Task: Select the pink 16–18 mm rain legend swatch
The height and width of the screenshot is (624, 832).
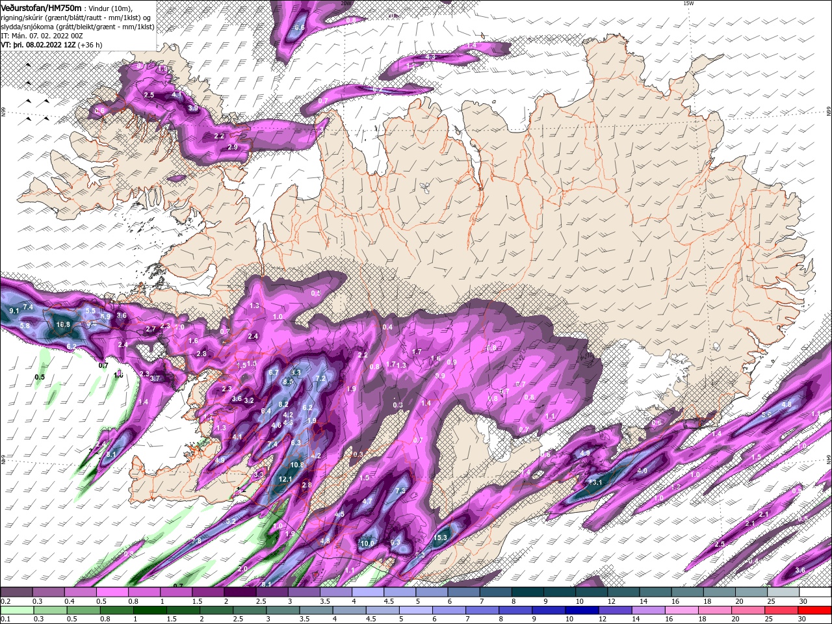Action: tap(682, 610)
